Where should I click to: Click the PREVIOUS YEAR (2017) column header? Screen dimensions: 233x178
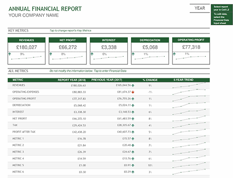107,80
